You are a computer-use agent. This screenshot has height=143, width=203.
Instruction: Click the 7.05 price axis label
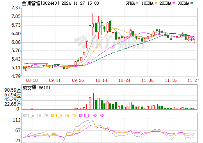16,16
